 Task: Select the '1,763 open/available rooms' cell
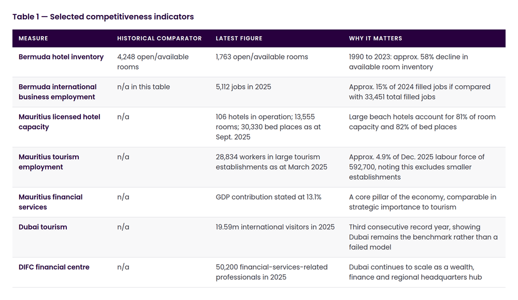tap(262, 57)
